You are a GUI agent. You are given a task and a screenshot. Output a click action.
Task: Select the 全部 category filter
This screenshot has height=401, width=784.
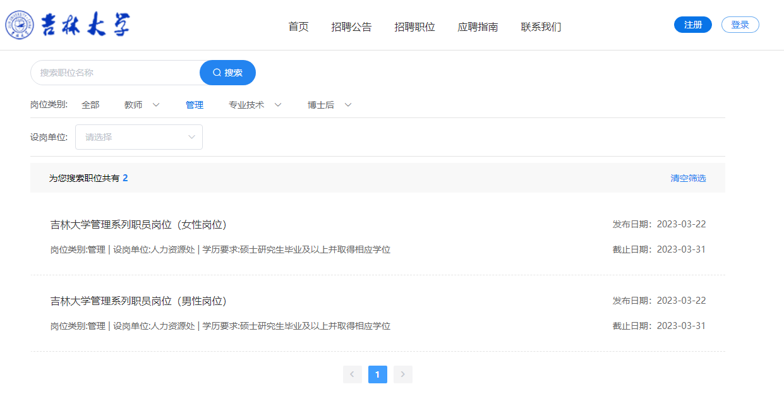[90, 105]
